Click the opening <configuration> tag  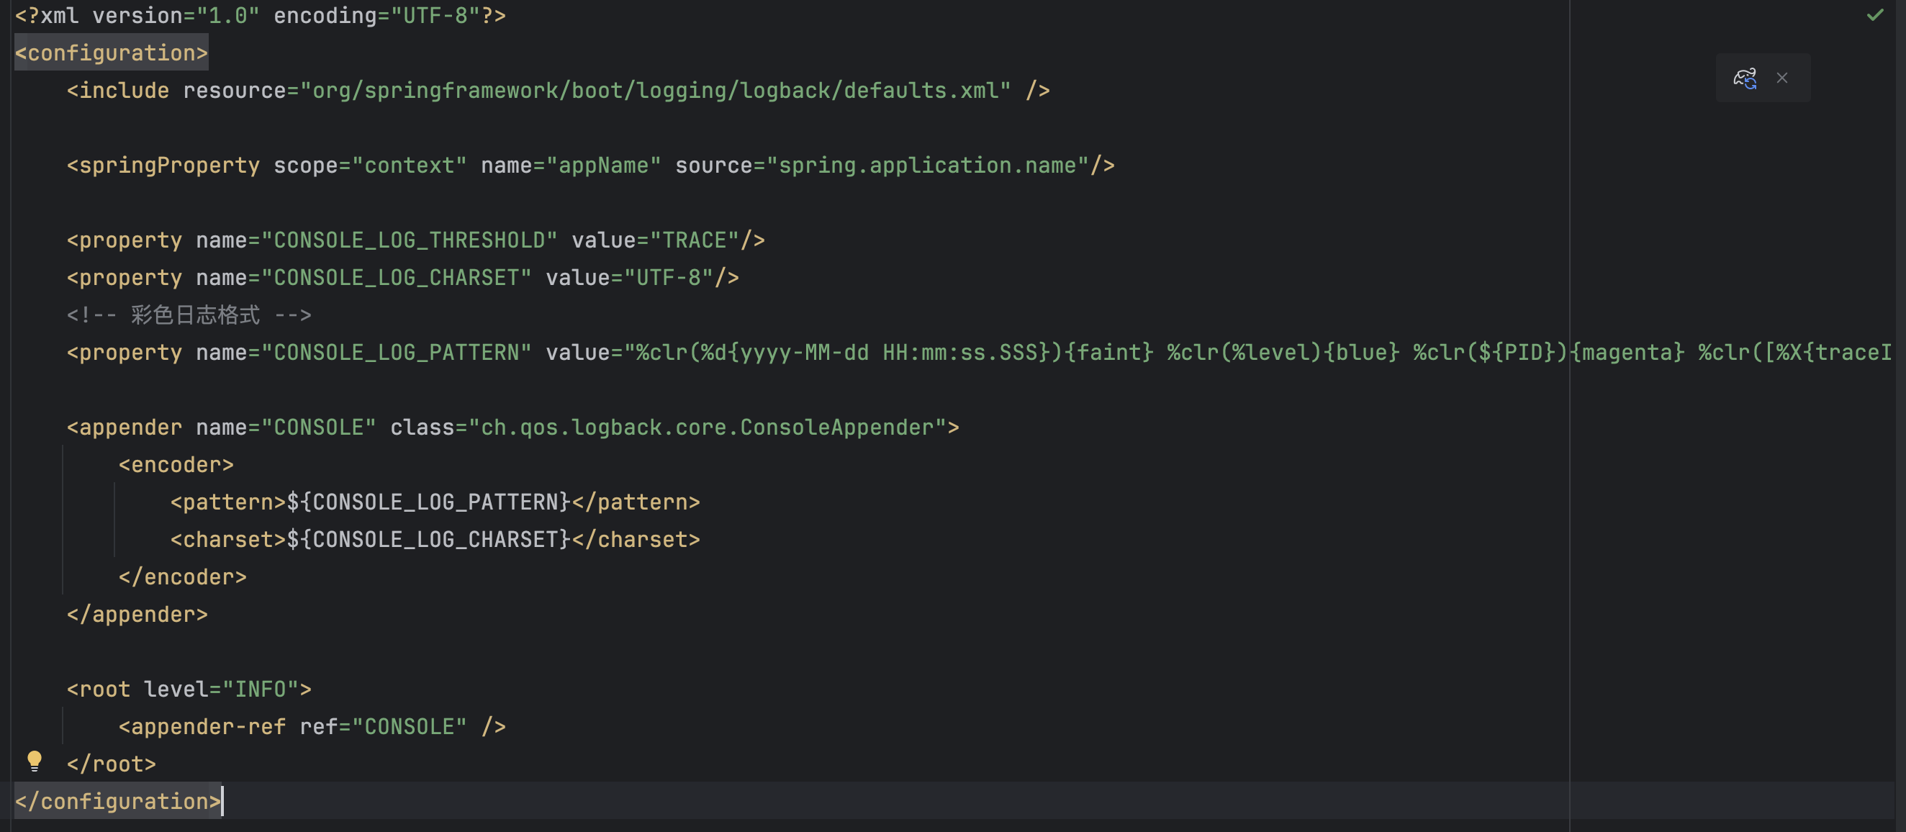pos(112,53)
